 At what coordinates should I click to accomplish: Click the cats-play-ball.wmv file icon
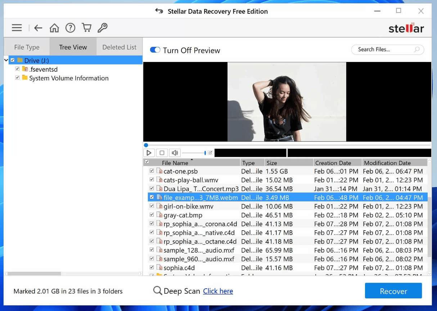pyautogui.click(x=159, y=180)
